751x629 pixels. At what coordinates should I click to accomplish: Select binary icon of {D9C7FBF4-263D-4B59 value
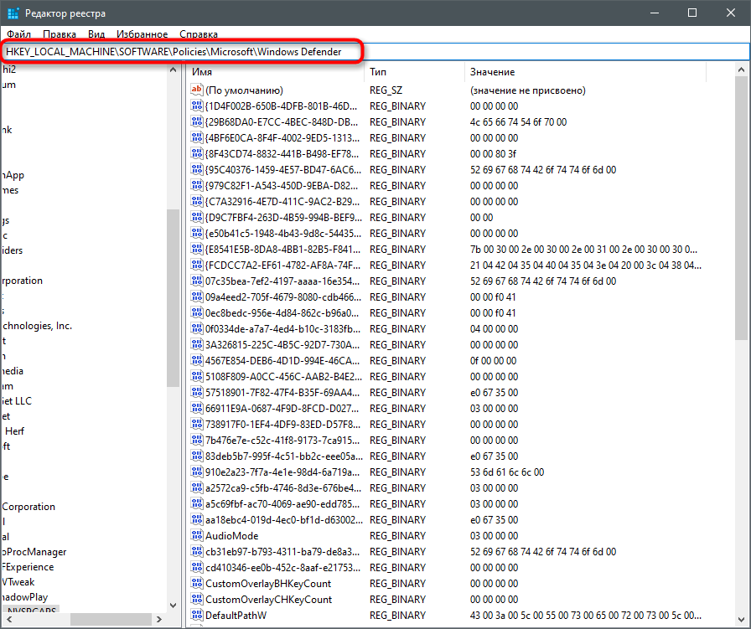pyautogui.click(x=196, y=217)
